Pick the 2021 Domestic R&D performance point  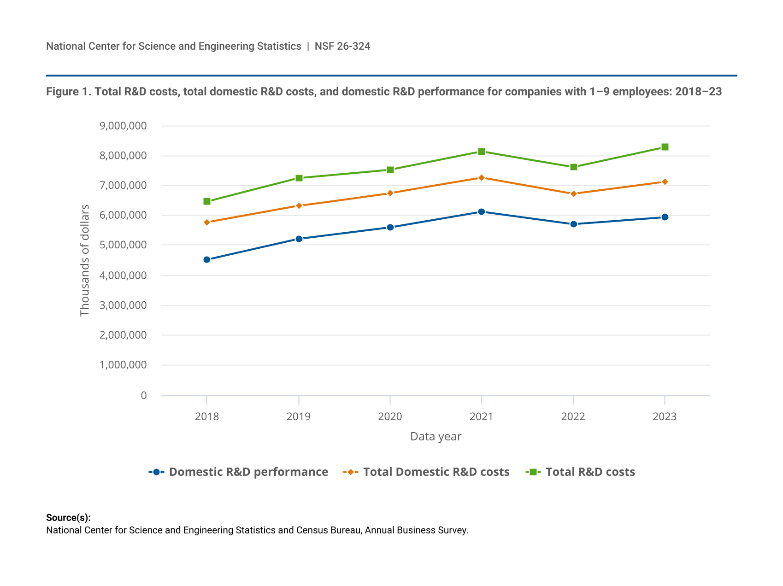click(482, 211)
